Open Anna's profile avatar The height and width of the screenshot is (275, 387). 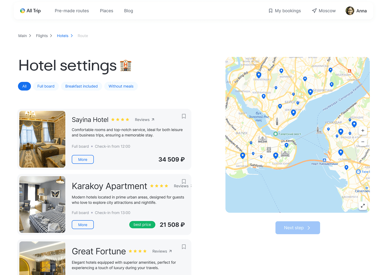tap(350, 11)
